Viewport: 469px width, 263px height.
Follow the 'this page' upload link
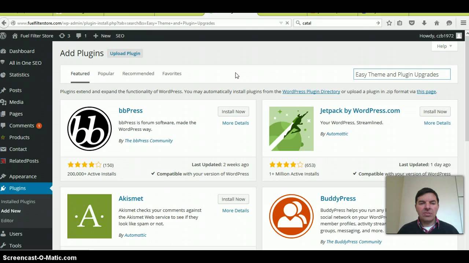426,91
